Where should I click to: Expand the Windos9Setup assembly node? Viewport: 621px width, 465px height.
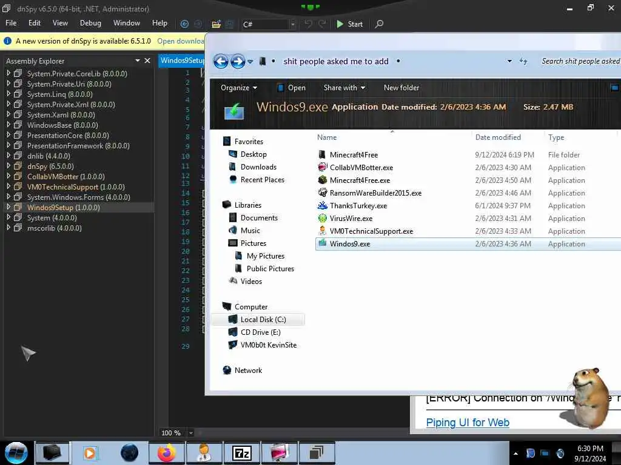[8, 207]
